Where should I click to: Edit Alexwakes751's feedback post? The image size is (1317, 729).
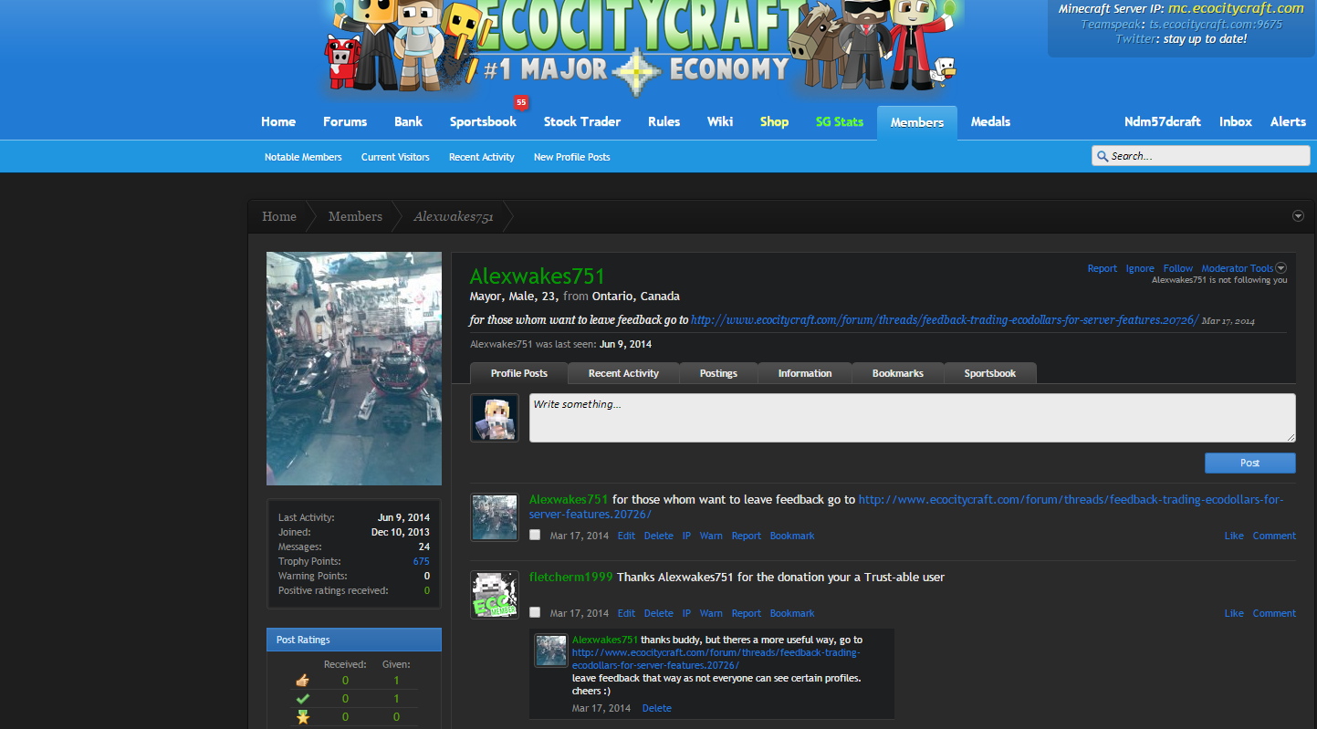click(x=626, y=536)
